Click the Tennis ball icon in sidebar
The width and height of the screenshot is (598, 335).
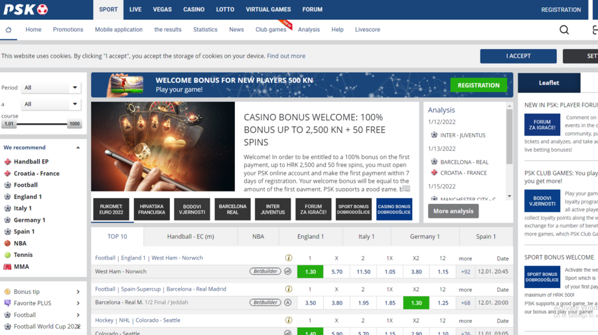coord(7,255)
